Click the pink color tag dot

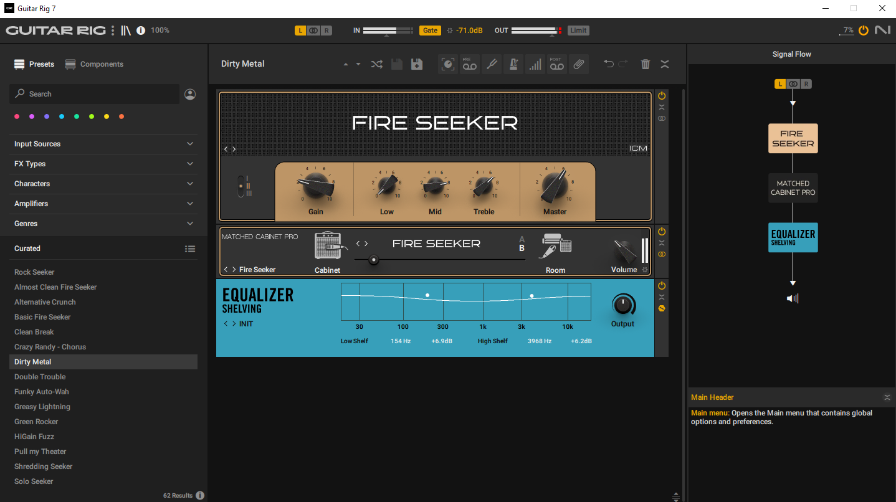click(17, 116)
